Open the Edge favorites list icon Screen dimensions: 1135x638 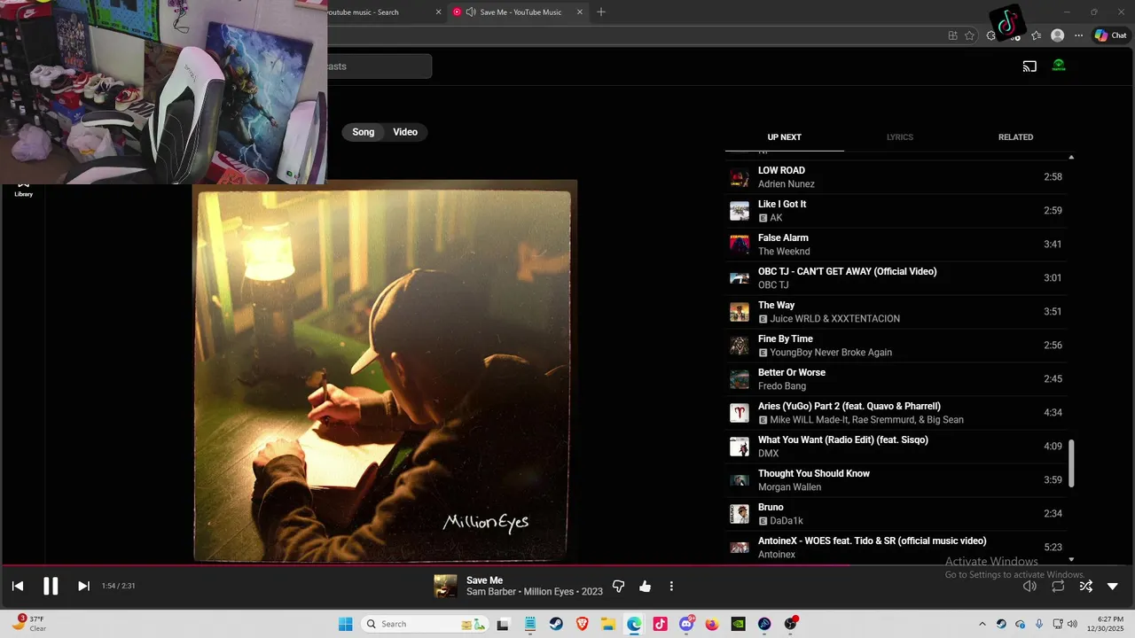pos(1036,35)
